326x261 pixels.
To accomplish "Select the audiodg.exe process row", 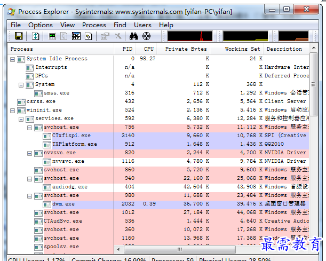I will (x=69, y=187).
